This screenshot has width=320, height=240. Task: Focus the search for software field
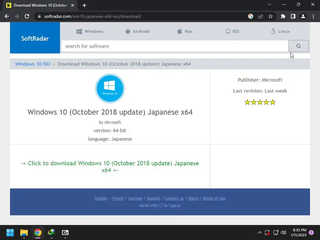(175, 46)
